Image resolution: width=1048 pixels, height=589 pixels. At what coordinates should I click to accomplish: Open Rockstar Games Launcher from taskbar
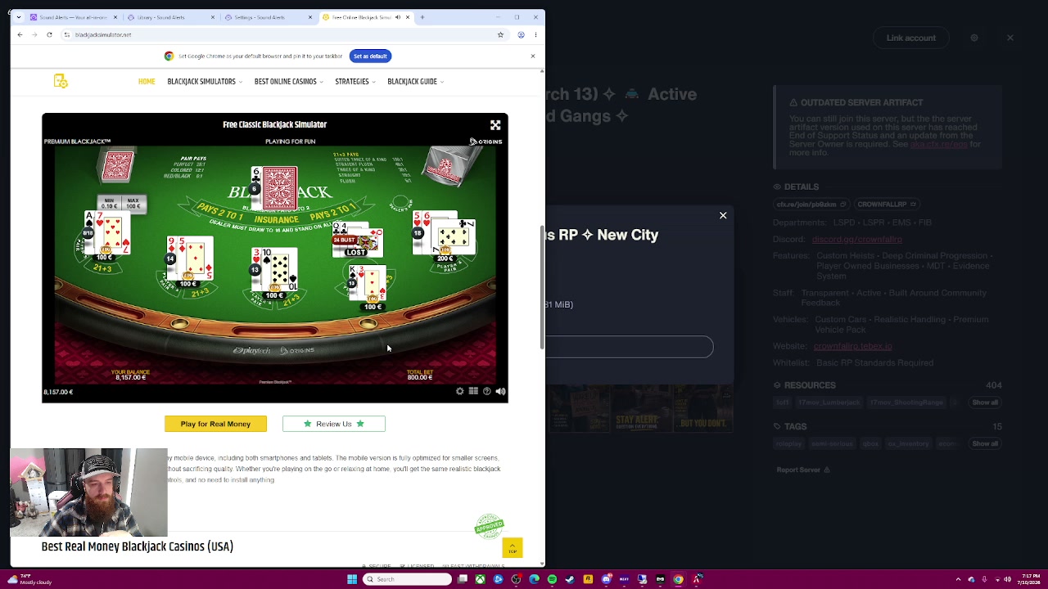pos(588,579)
